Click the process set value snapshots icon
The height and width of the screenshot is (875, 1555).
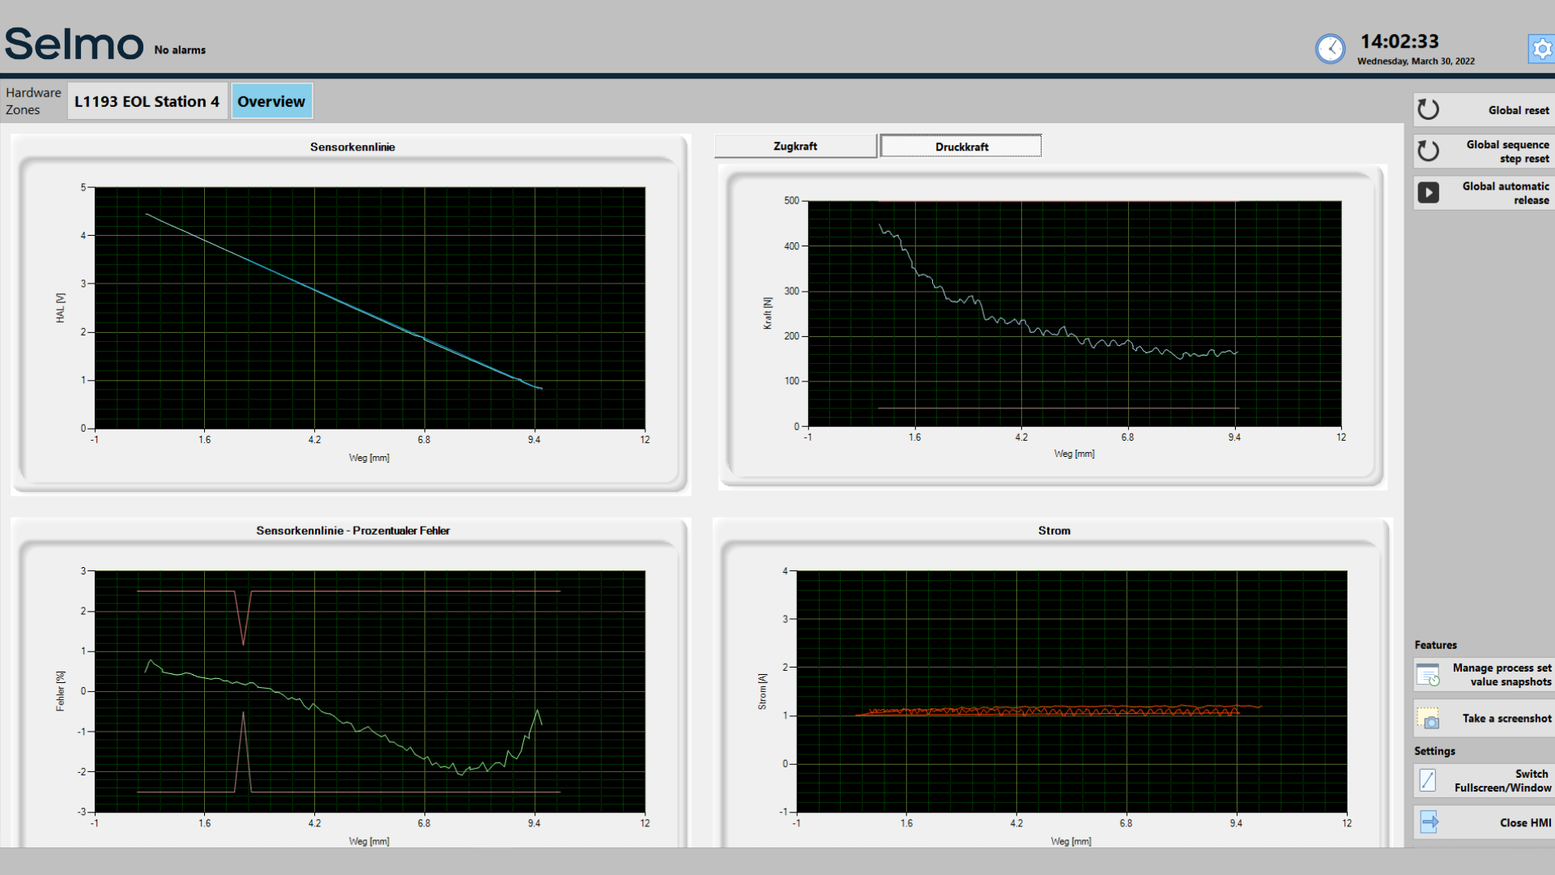pyautogui.click(x=1429, y=675)
